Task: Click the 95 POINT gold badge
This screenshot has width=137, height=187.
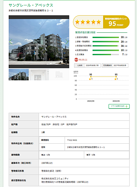Action: click(116, 22)
